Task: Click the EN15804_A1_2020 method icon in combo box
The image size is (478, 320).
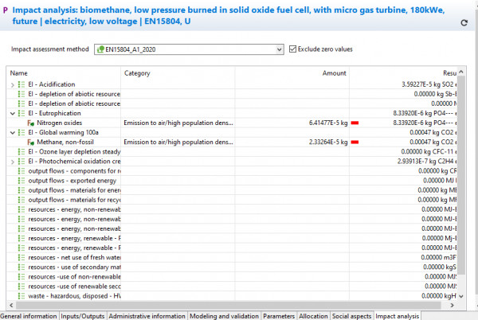Action: (100, 49)
